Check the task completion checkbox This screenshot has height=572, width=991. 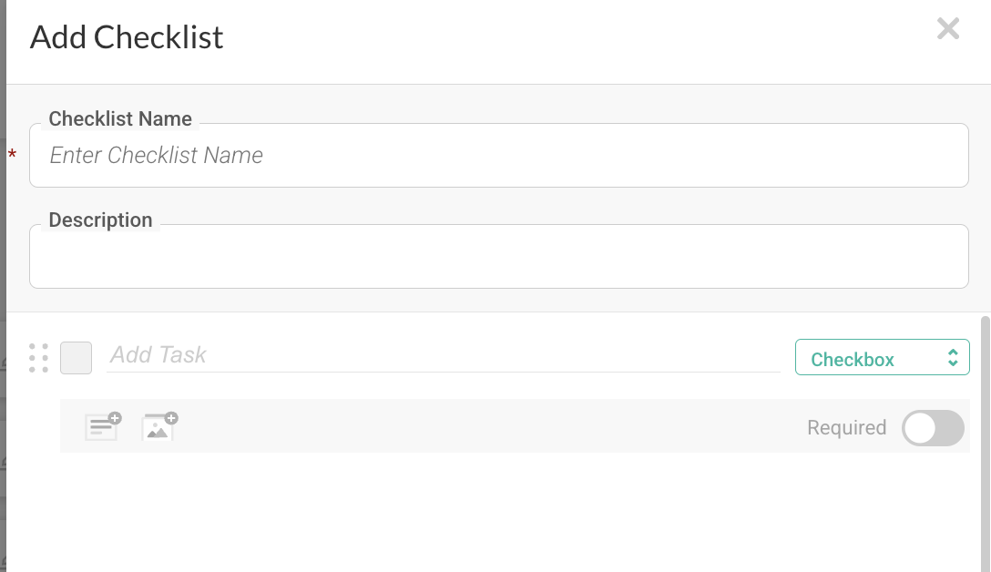pos(76,357)
